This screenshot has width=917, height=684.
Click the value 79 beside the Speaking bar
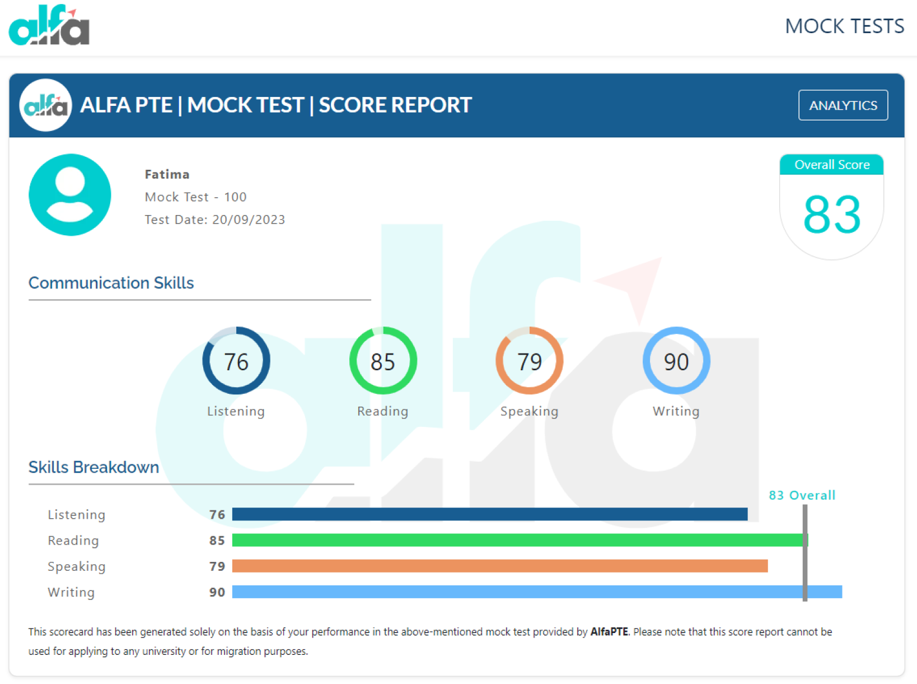tap(217, 566)
